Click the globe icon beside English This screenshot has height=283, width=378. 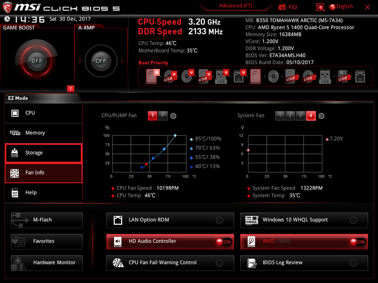332,7
